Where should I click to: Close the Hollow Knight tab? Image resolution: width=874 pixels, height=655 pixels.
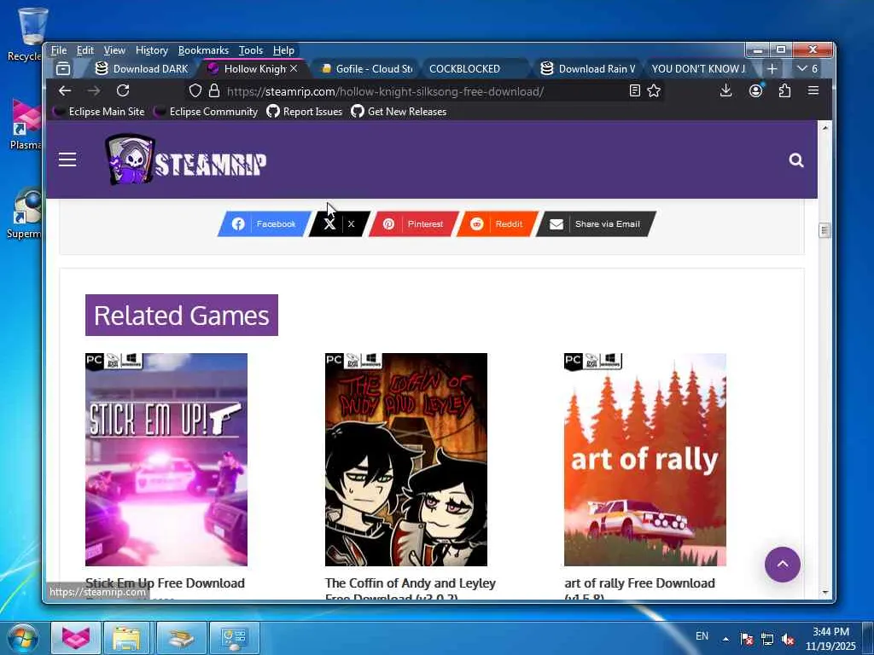point(294,68)
